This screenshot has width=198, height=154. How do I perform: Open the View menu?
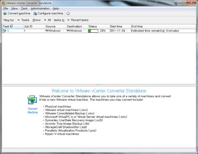coord(14,8)
